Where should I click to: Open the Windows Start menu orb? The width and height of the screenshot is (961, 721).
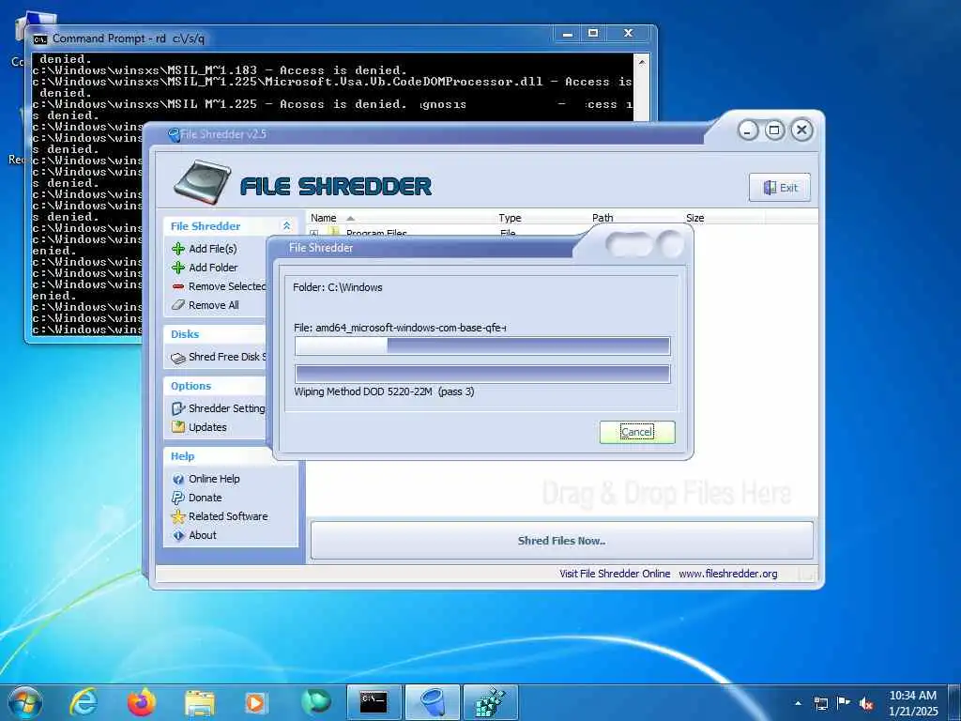pos(25,702)
